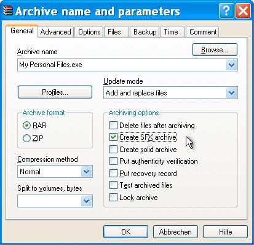Open the Advanced tab
This screenshot has height=245, width=254.
[x=55, y=32]
